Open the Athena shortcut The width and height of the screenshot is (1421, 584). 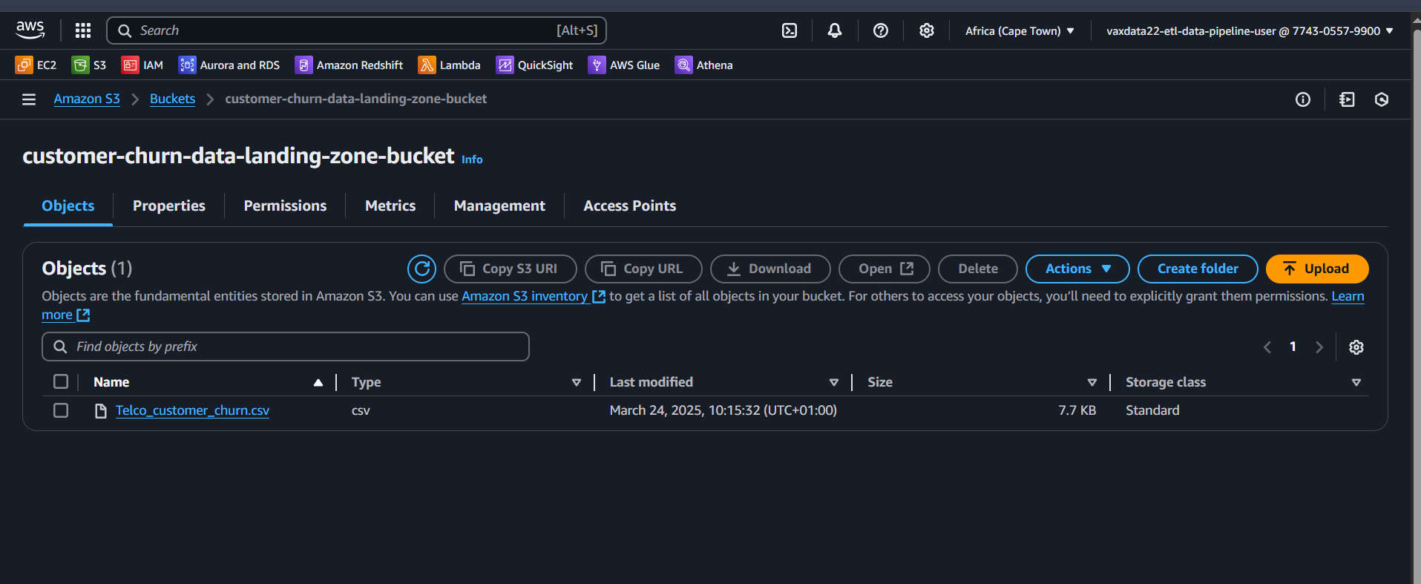click(x=703, y=65)
